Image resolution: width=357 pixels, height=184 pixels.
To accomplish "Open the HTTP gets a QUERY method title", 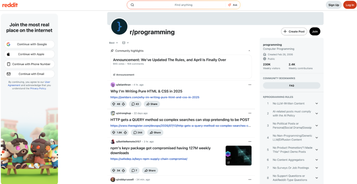I will 180,120.
